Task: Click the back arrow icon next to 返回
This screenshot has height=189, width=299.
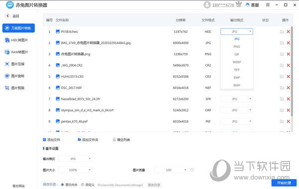Action: pos(7,16)
